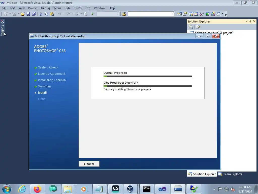
Task: Open the Command Window toolbar icon
Action: [218, 14]
